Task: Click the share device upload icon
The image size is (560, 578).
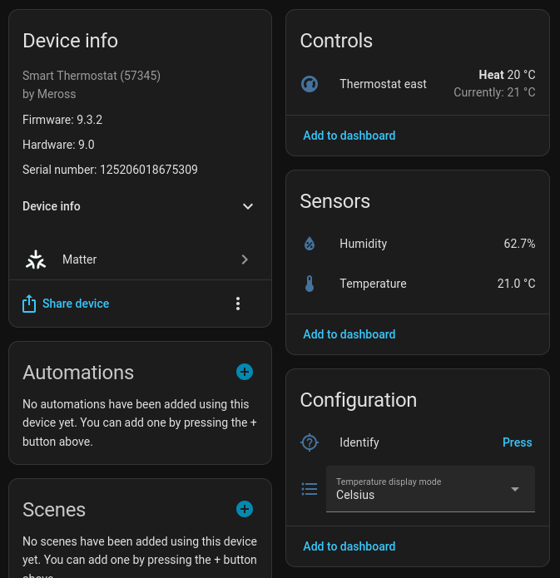Action: click(x=29, y=304)
